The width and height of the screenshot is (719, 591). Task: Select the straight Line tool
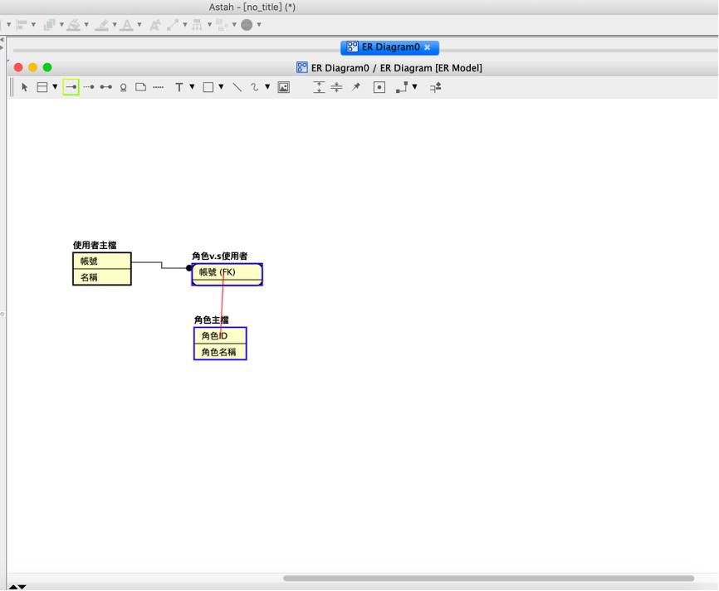click(237, 87)
